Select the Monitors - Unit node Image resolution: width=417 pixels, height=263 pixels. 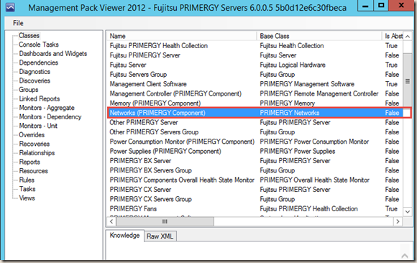(38, 126)
